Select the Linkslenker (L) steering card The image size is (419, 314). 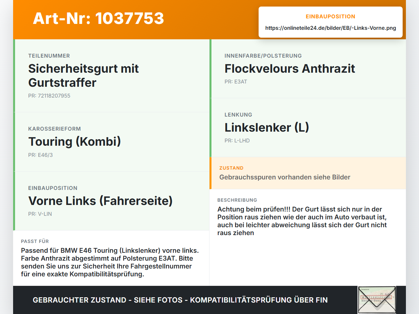308,128
